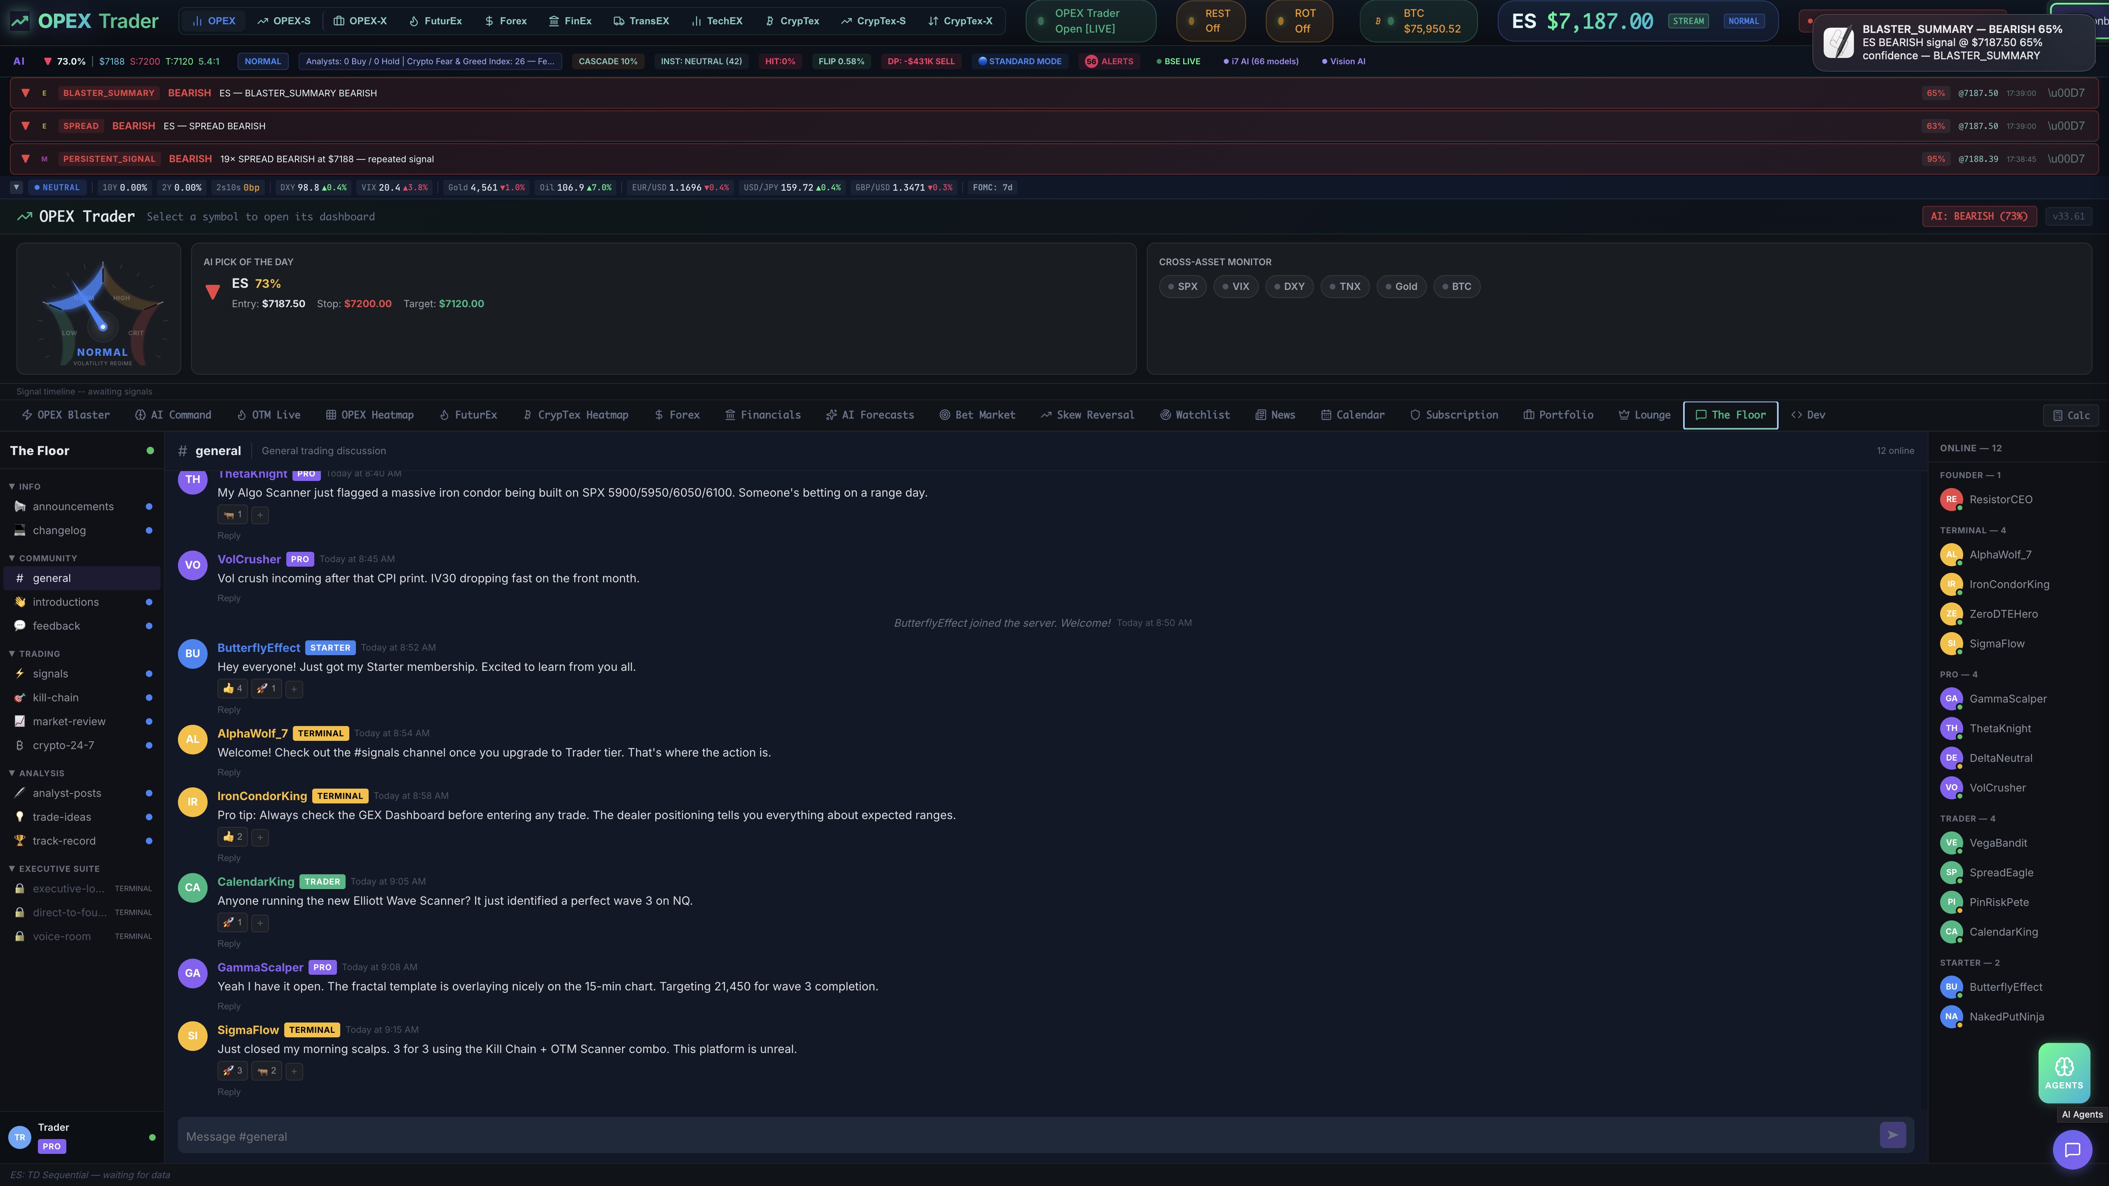Toggle the BTC chip in Cross-Asset Monitor
Viewport: 2109px width, 1186px height.
[x=1457, y=287]
